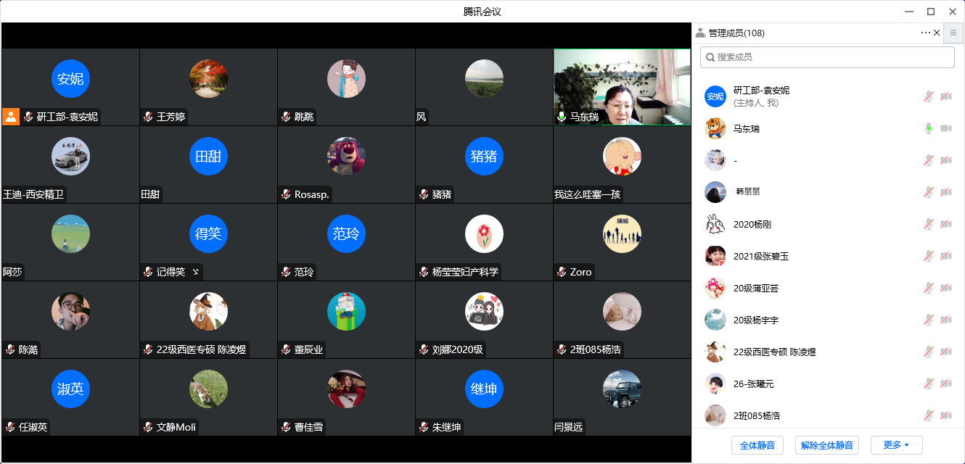Close the 管理成员 side panel
The image size is (965, 464).
pyautogui.click(x=937, y=33)
